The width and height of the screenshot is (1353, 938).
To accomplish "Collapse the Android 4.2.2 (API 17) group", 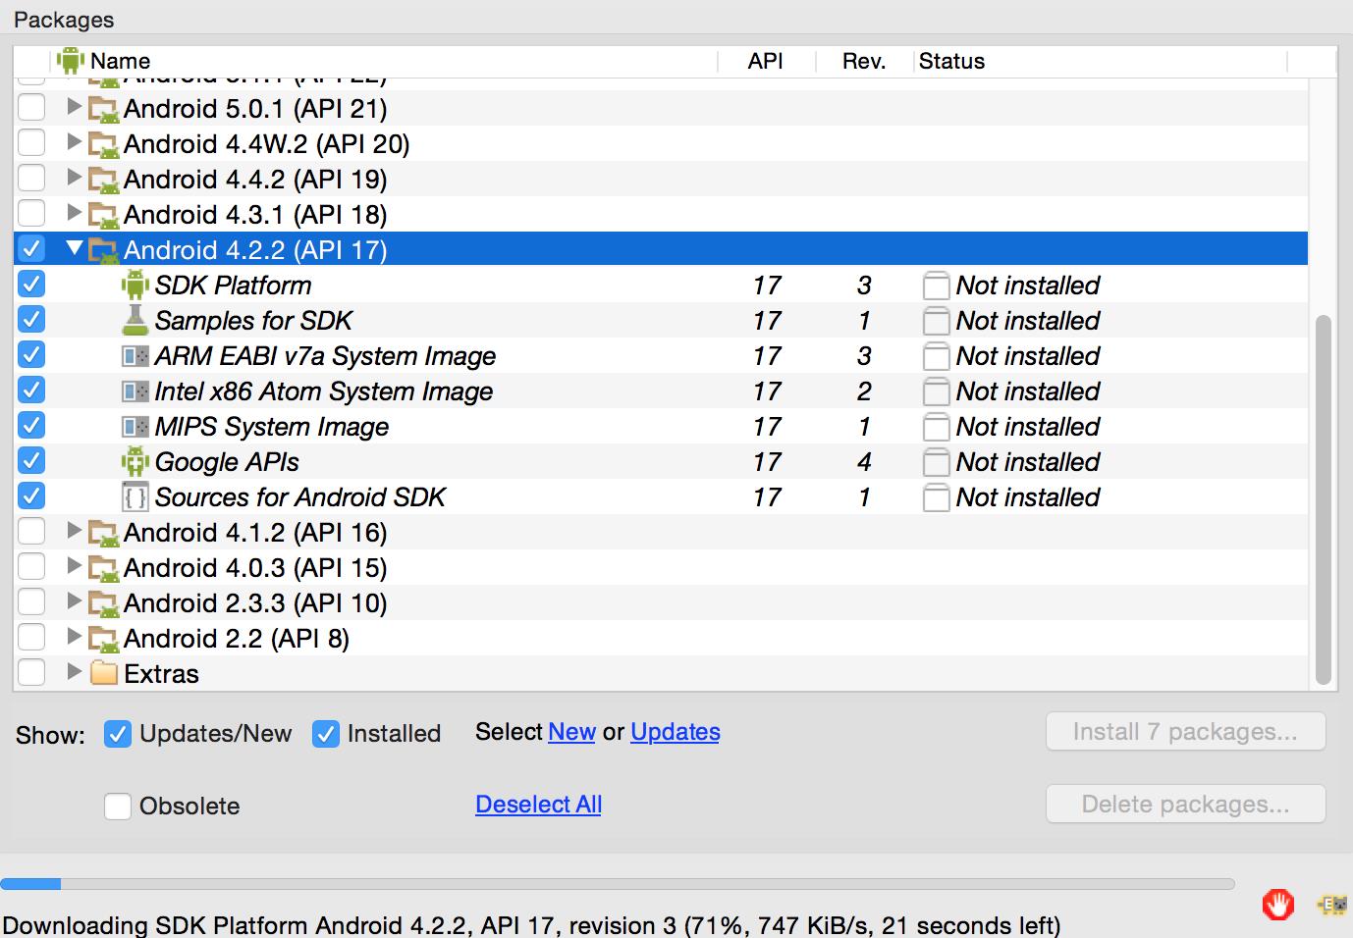I will coord(74,248).
